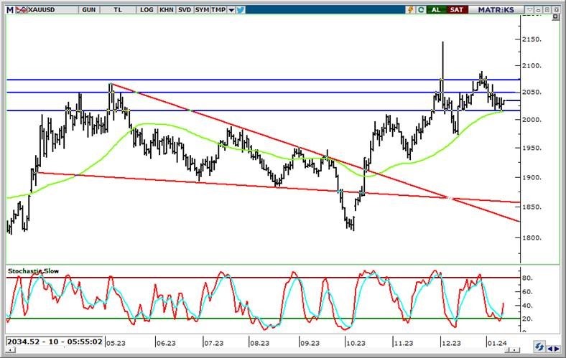The image size is (566, 358).
Task: Select the SYM toolbar item
Action: [203, 9]
